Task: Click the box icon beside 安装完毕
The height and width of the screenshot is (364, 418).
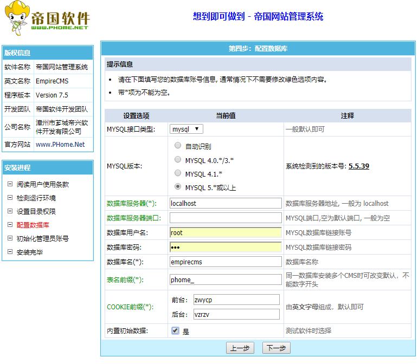Action: coord(10,252)
